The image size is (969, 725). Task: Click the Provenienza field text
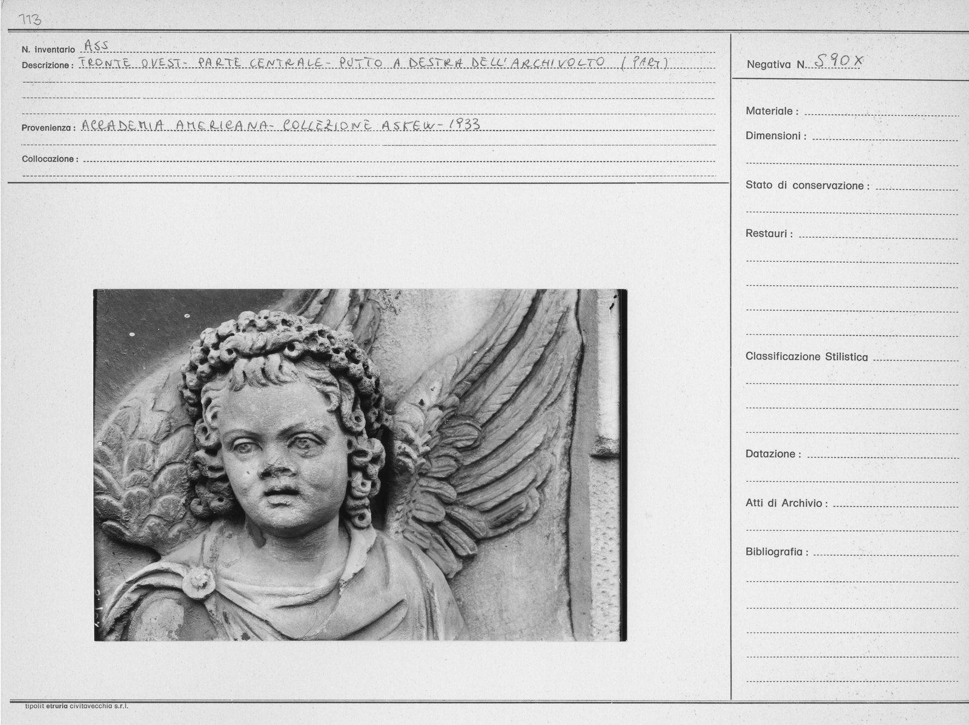[280, 125]
